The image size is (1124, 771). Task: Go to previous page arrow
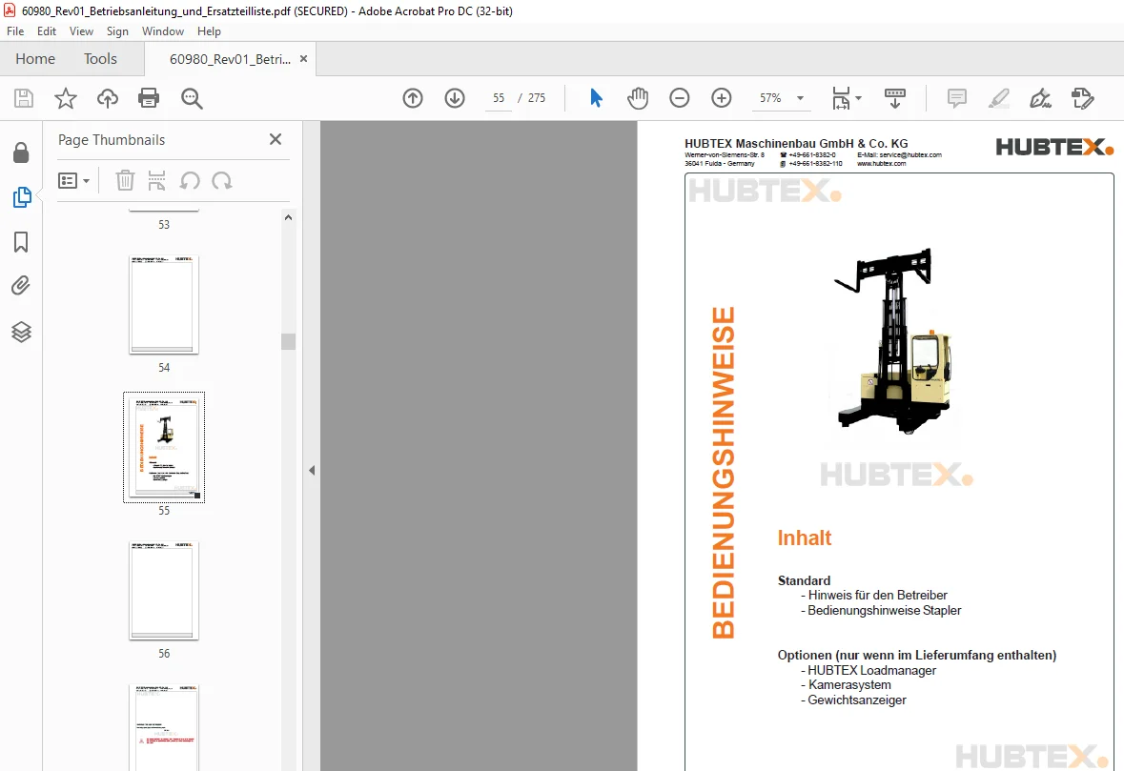413,98
